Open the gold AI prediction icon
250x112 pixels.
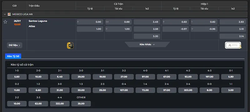click(70, 45)
